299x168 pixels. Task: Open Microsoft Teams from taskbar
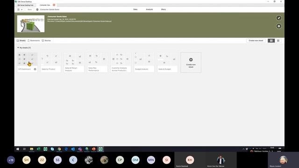(x=80, y=149)
